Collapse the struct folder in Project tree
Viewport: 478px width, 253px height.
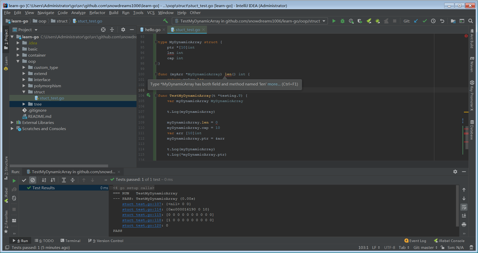[24, 92]
